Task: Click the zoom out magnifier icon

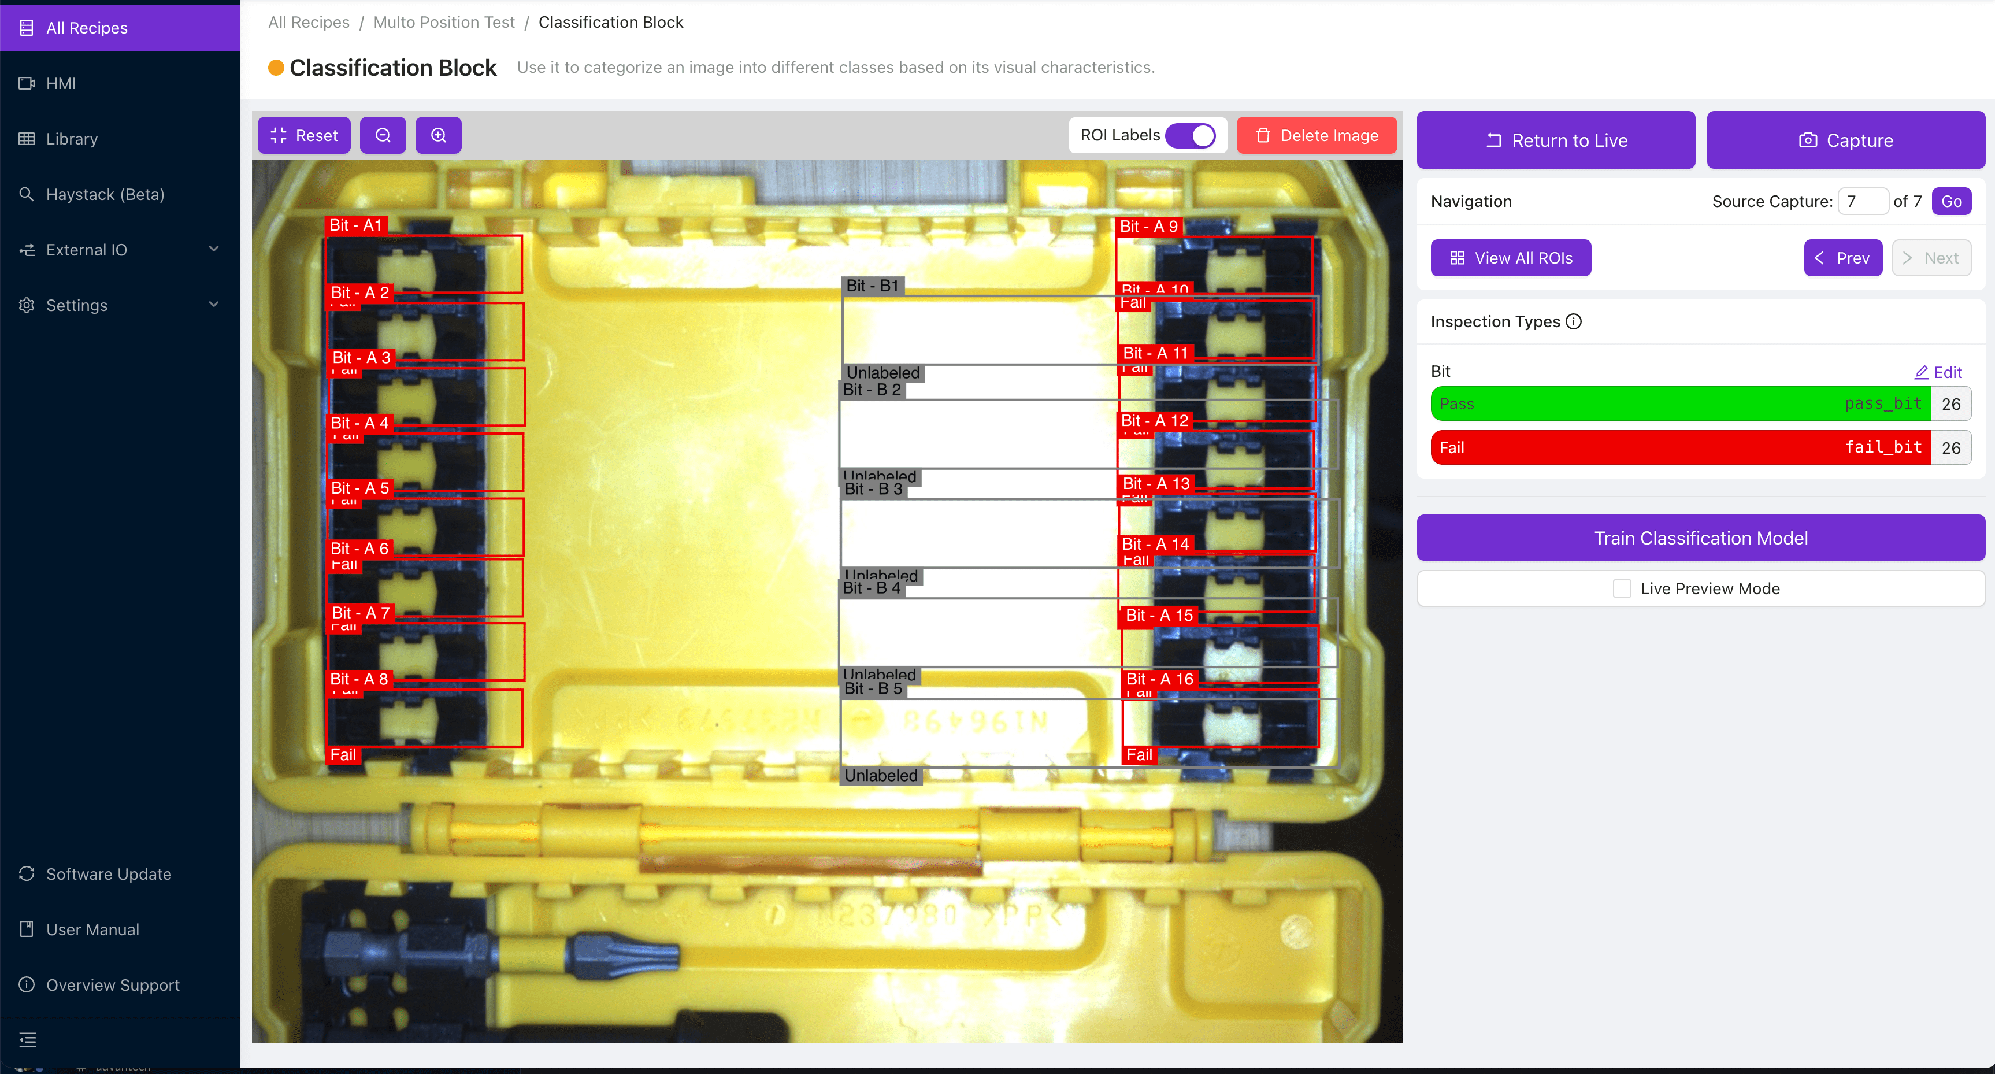Action: pos(383,135)
